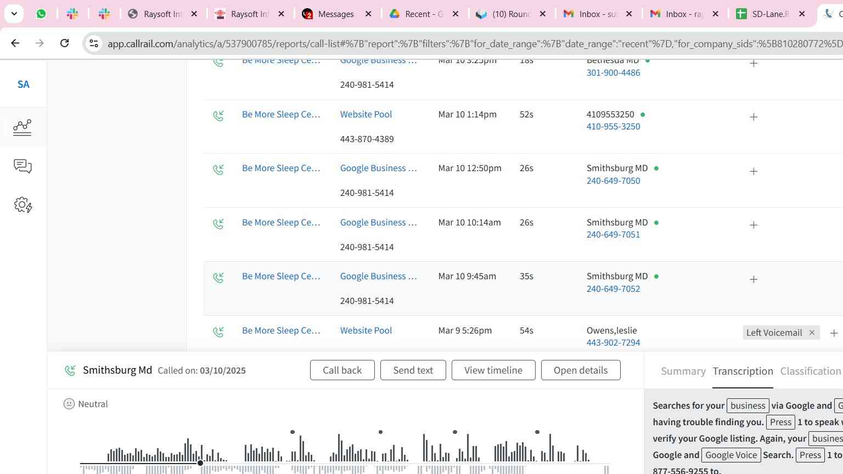Add tag with plus icon on 240-649-7052 row

[754, 279]
